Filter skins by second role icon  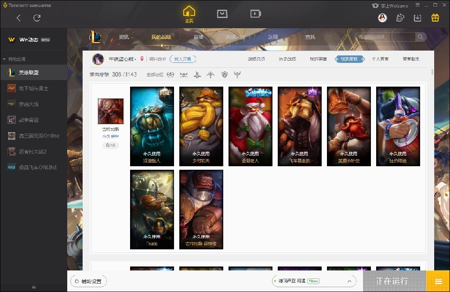click(x=184, y=75)
